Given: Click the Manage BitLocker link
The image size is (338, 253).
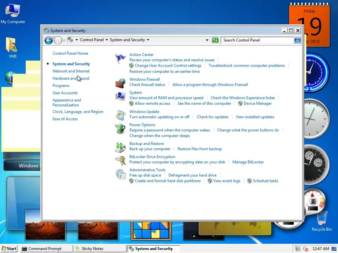Looking at the screenshot, I should [x=248, y=162].
